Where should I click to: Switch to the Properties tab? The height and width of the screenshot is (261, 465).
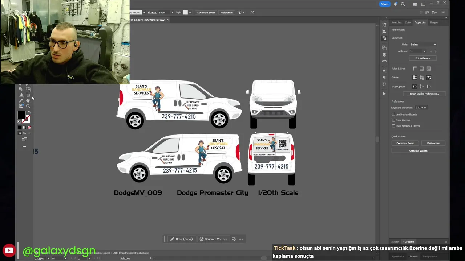(x=420, y=22)
